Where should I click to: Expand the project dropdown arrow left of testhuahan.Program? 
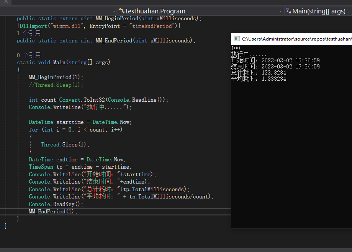tap(114, 11)
